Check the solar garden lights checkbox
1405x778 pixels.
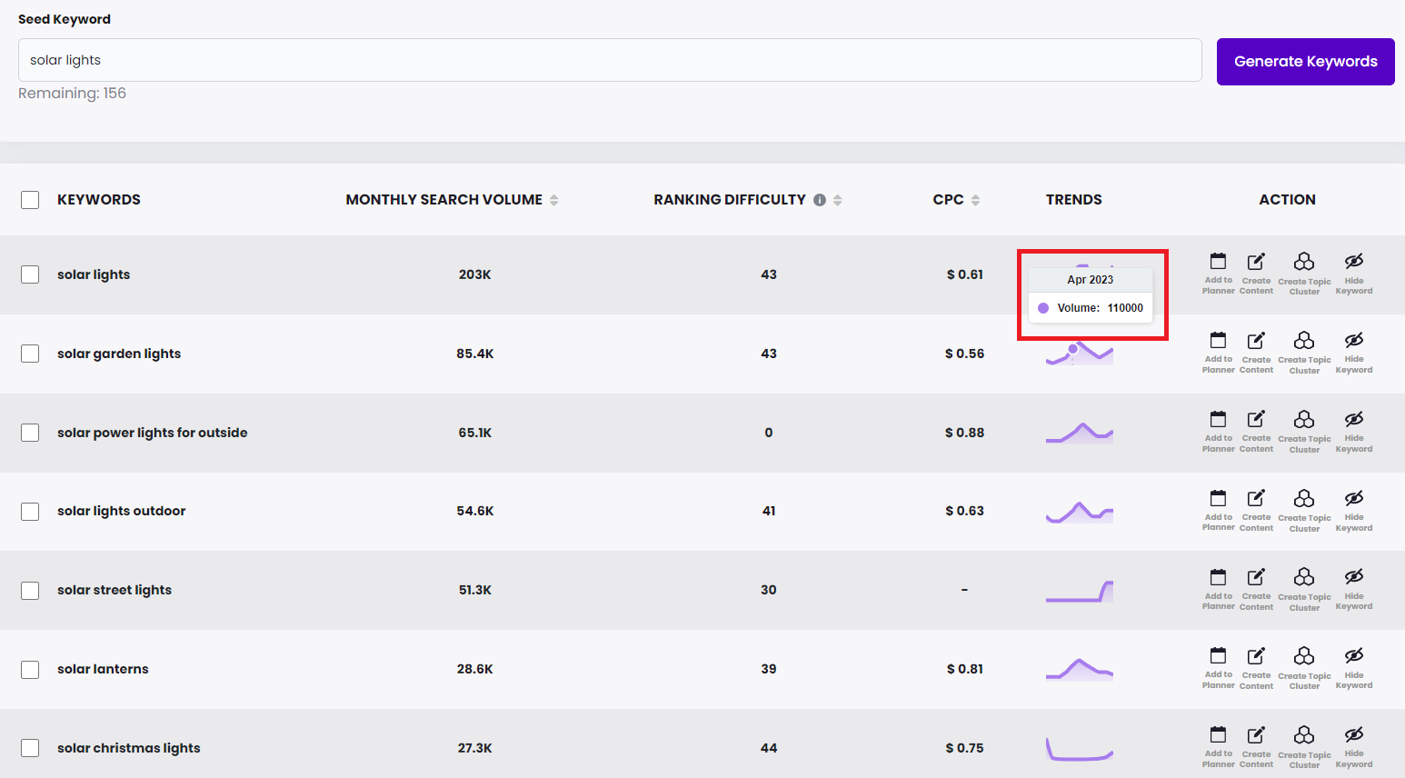tap(30, 354)
